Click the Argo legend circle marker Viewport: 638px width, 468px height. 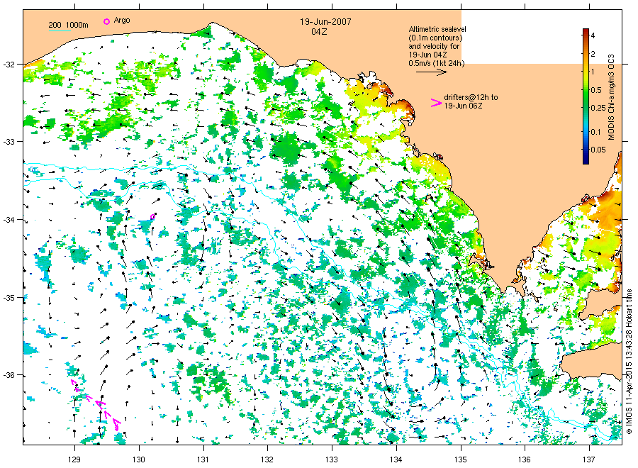coord(106,21)
